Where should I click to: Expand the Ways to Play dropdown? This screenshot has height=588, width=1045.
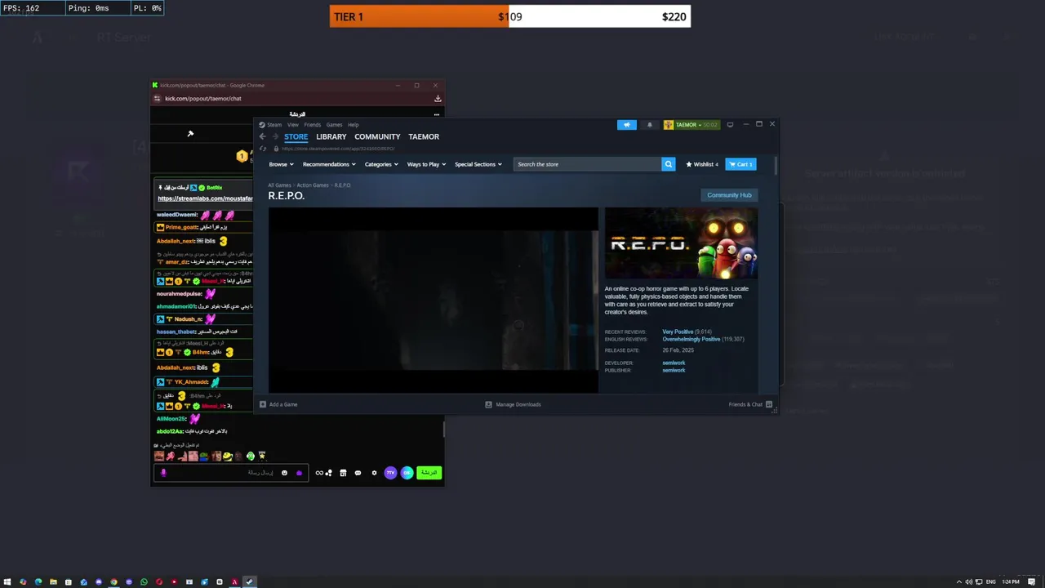coord(426,164)
